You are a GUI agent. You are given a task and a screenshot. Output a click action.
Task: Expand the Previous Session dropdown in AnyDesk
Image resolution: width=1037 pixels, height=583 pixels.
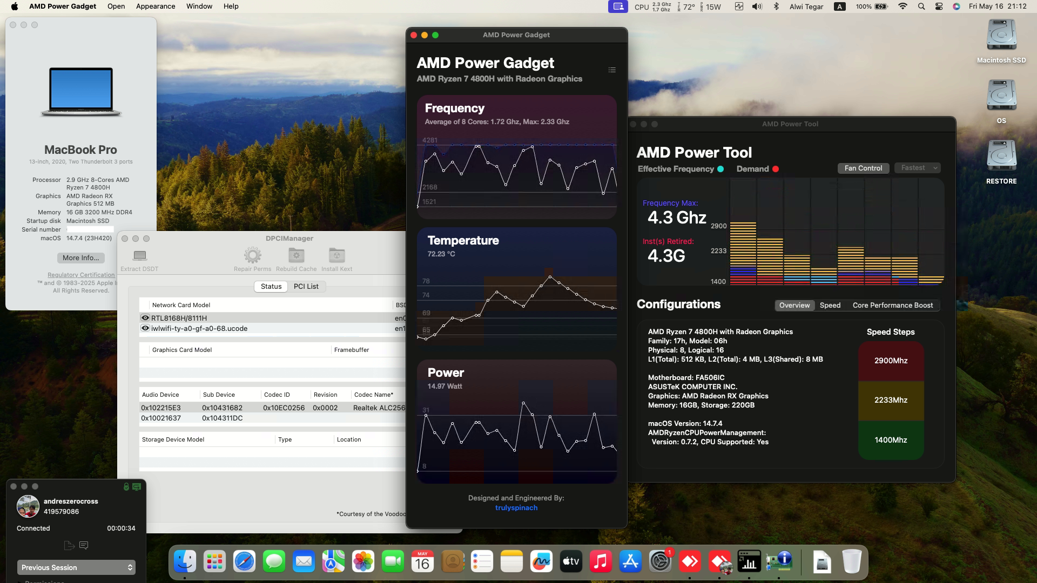76,567
